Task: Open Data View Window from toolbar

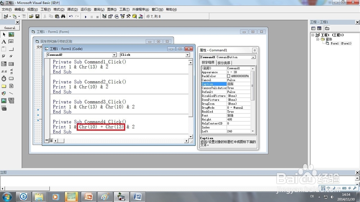Action: (x=135, y=16)
